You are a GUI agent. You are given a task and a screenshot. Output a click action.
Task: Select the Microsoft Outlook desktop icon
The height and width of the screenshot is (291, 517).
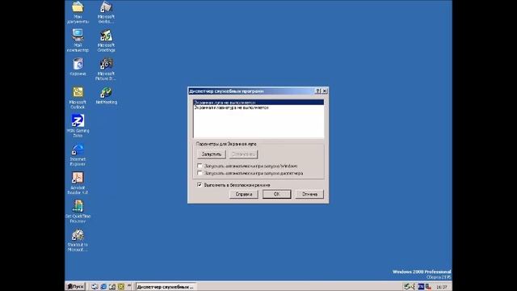point(78,98)
